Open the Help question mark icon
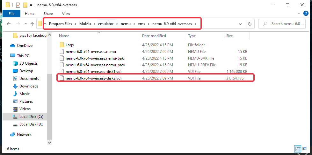Screen dimensions: 312x155 point(306,13)
